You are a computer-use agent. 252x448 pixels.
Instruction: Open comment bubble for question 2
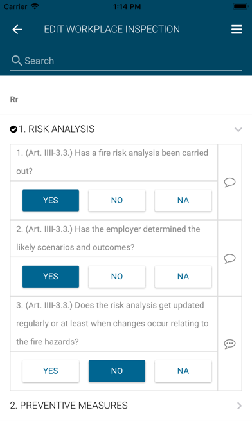pyautogui.click(x=230, y=258)
